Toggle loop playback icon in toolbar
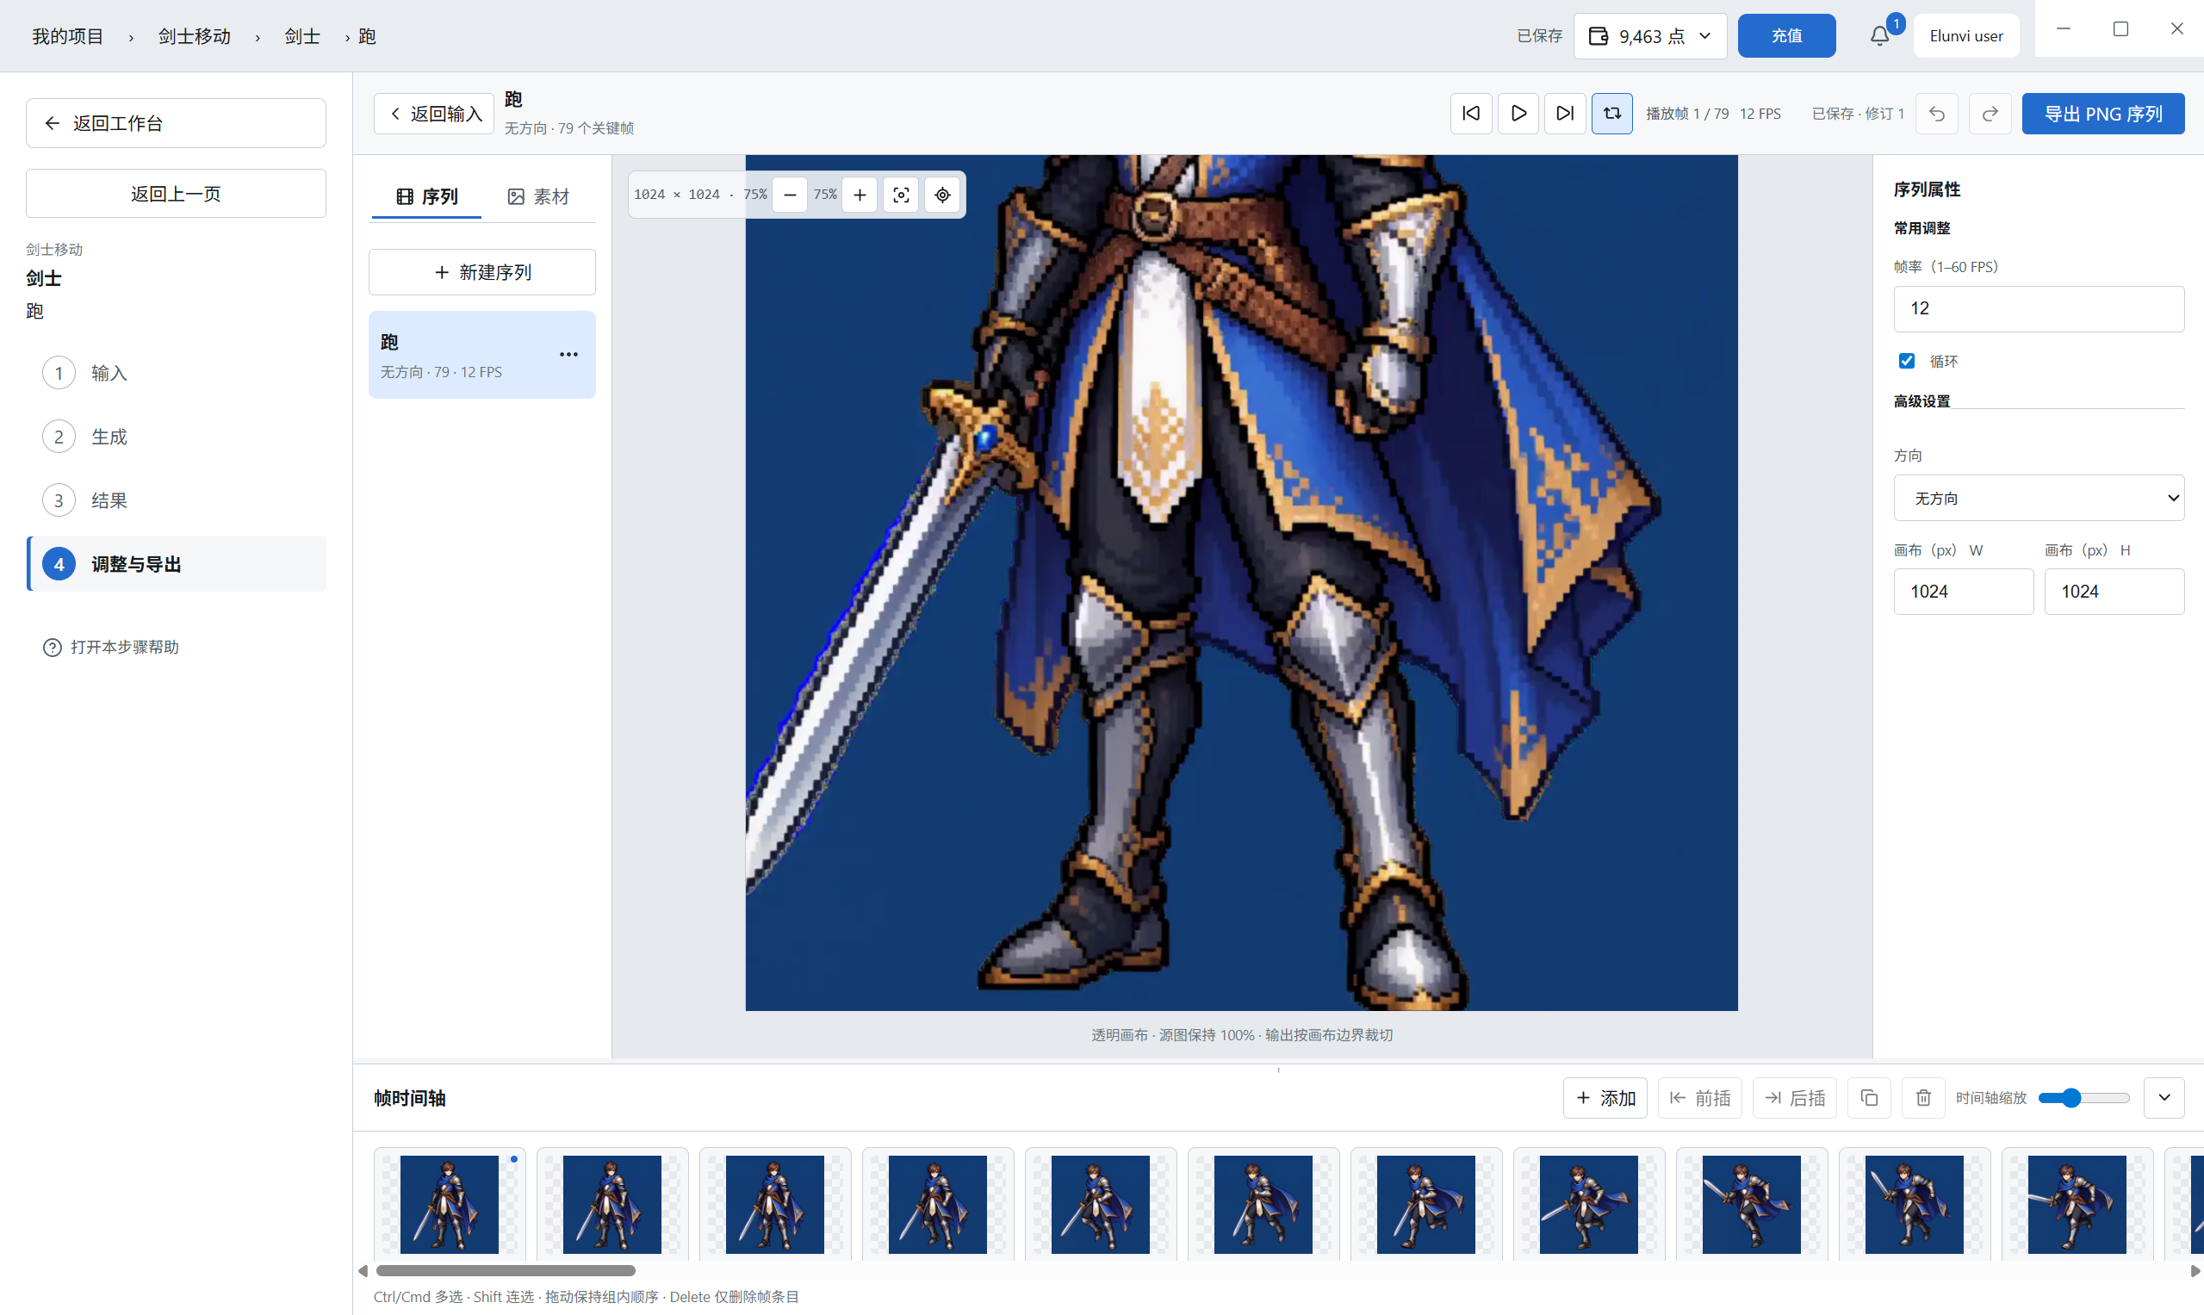 click(x=1612, y=114)
